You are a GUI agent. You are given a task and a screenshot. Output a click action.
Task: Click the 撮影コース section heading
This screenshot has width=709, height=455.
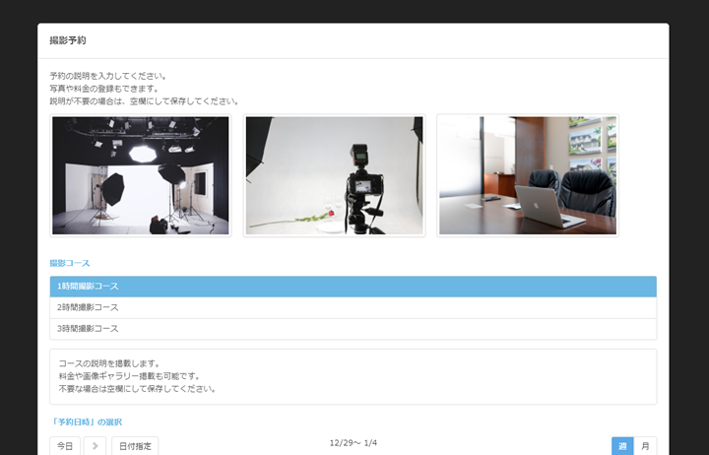click(70, 264)
